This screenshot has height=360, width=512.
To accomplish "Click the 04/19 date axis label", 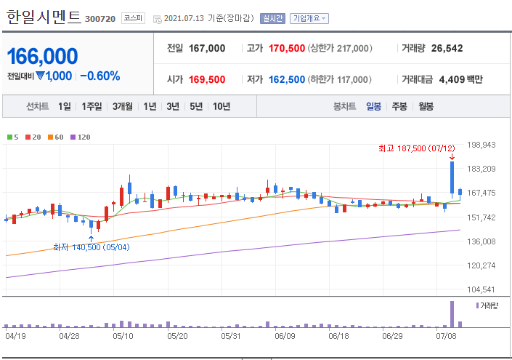I will pyautogui.click(x=15, y=336).
